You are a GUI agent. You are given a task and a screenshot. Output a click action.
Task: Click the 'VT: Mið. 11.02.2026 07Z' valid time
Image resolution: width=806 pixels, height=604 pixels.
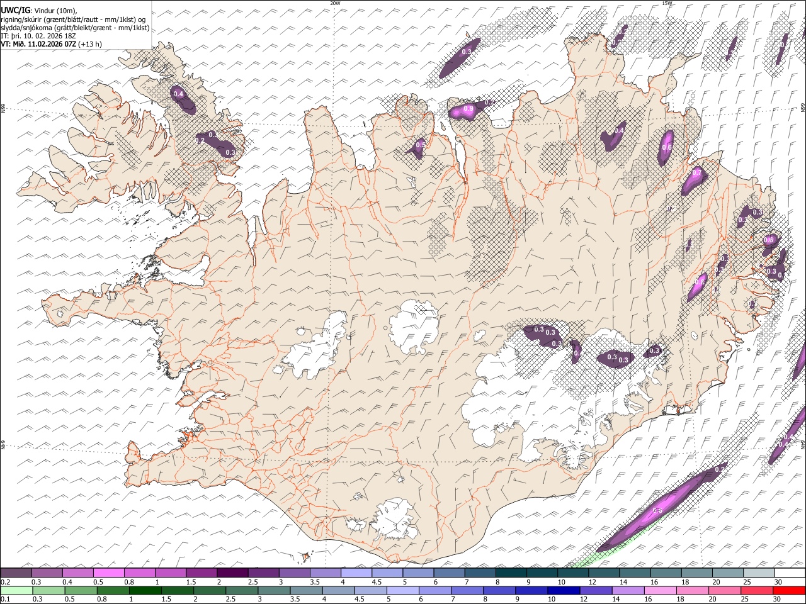click(38, 44)
